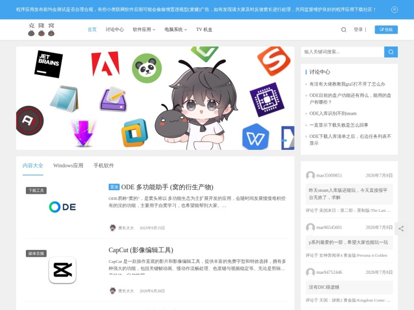Click 窝长大大 author name under CapCut
Image resolution: width=414 pixels, height=310 pixels.
point(126,291)
